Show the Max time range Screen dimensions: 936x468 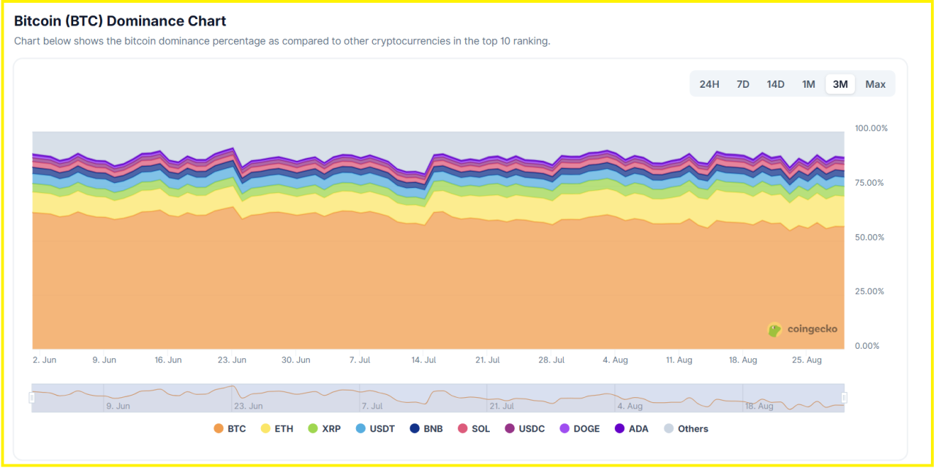(x=875, y=84)
